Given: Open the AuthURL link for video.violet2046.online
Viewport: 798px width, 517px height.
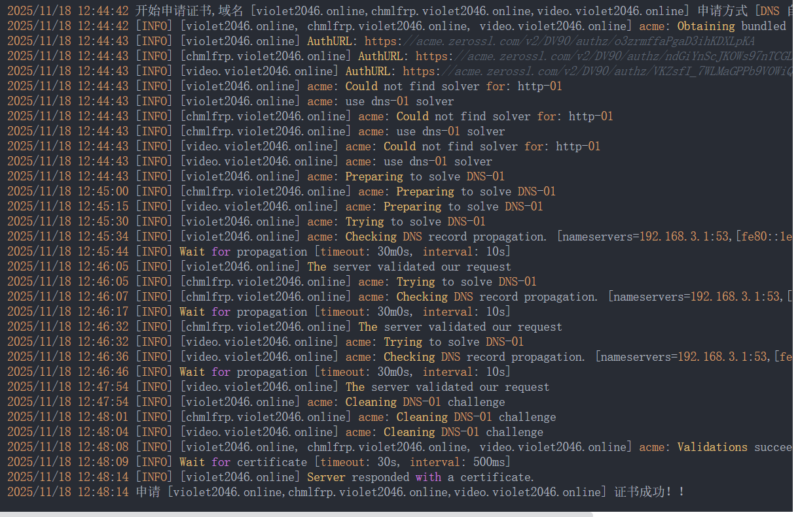Looking at the screenshot, I should coord(596,71).
